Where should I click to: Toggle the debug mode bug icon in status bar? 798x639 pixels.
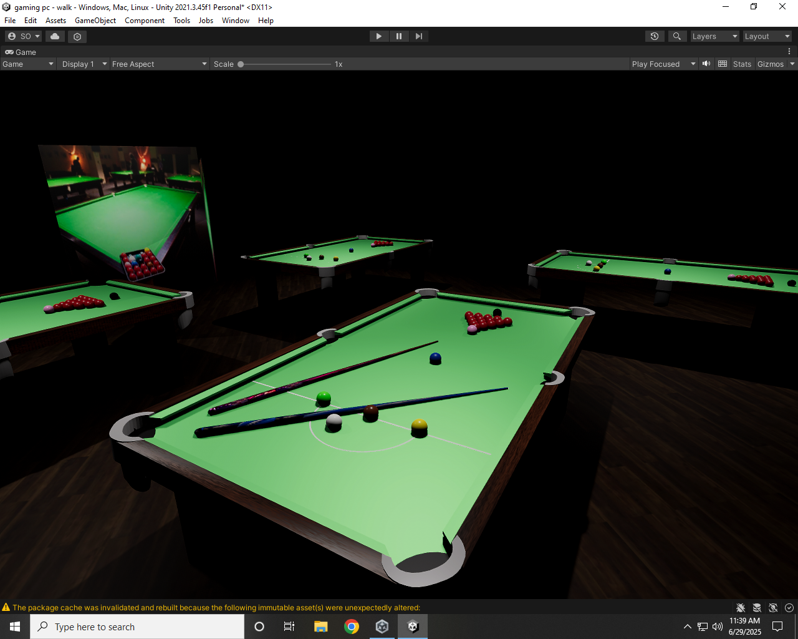(741, 608)
